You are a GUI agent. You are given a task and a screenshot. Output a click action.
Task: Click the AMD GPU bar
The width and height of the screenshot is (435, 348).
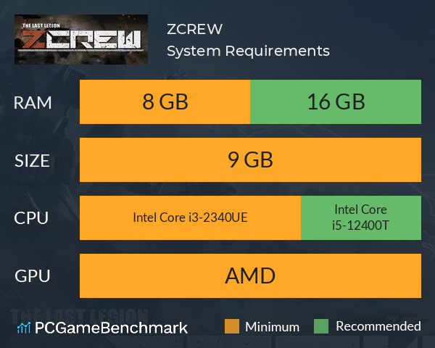tap(250, 275)
